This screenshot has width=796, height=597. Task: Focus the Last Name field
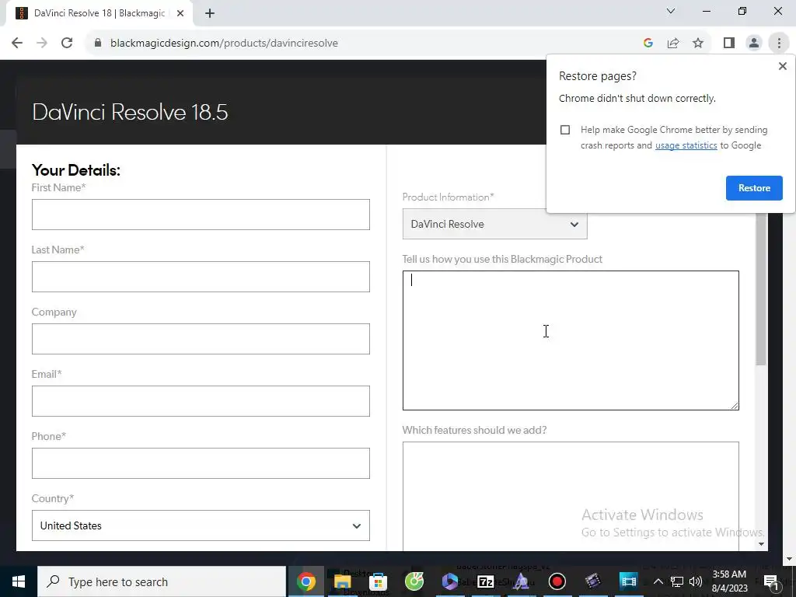click(201, 277)
